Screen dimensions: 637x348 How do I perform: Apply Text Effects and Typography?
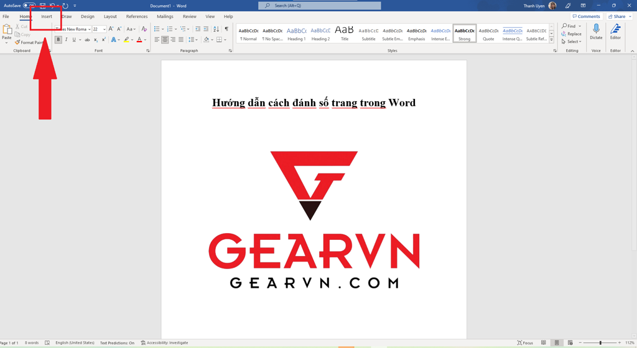click(x=114, y=40)
